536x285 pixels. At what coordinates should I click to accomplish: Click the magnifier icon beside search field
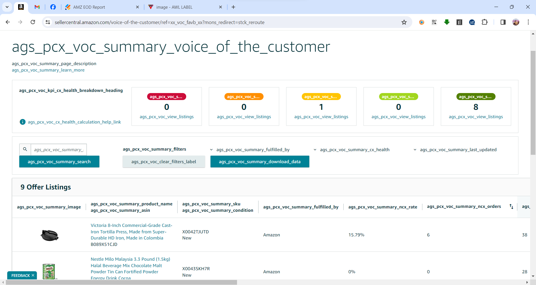(25, 149)
